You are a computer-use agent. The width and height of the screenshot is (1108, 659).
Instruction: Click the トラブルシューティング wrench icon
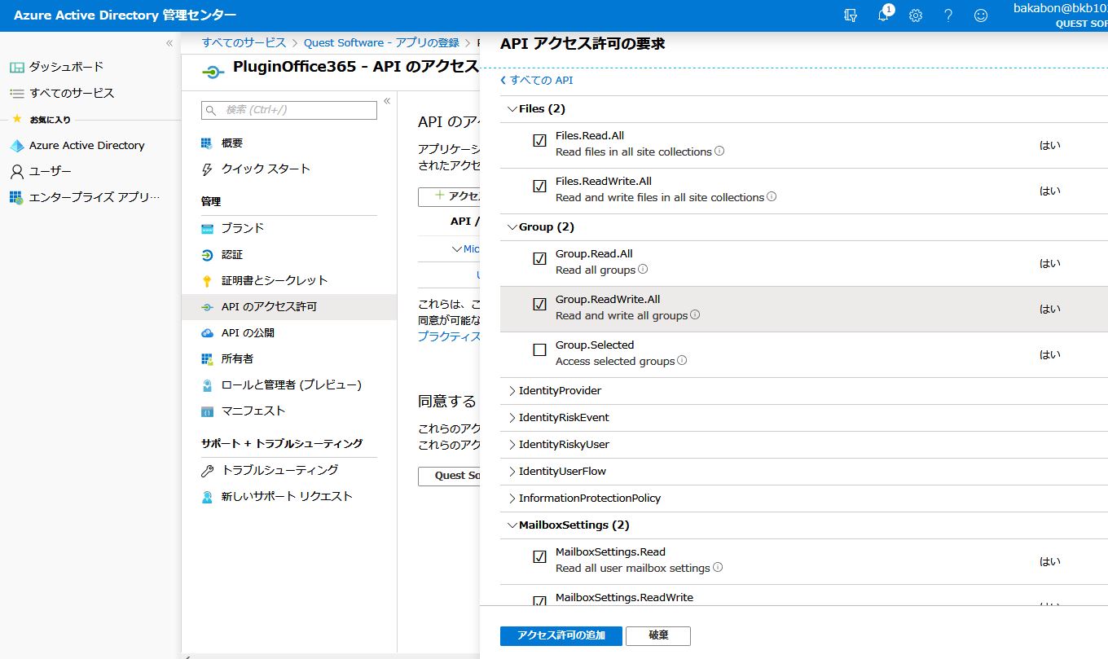pos(207,471)
